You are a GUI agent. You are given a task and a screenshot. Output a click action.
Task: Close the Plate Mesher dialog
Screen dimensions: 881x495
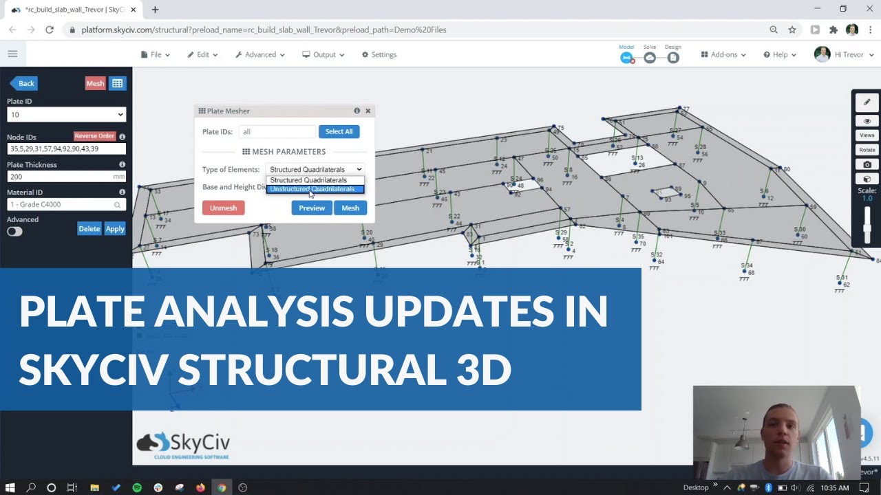pyautogui.click(x=368, y=111)
